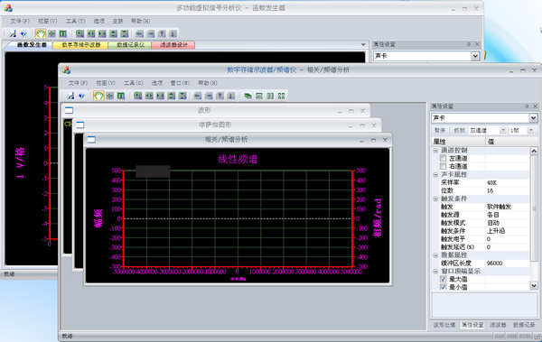Open the tab list arrow beside the instrument tabs
This screenshot has width=542, height=342.
[x=363, y=44]
